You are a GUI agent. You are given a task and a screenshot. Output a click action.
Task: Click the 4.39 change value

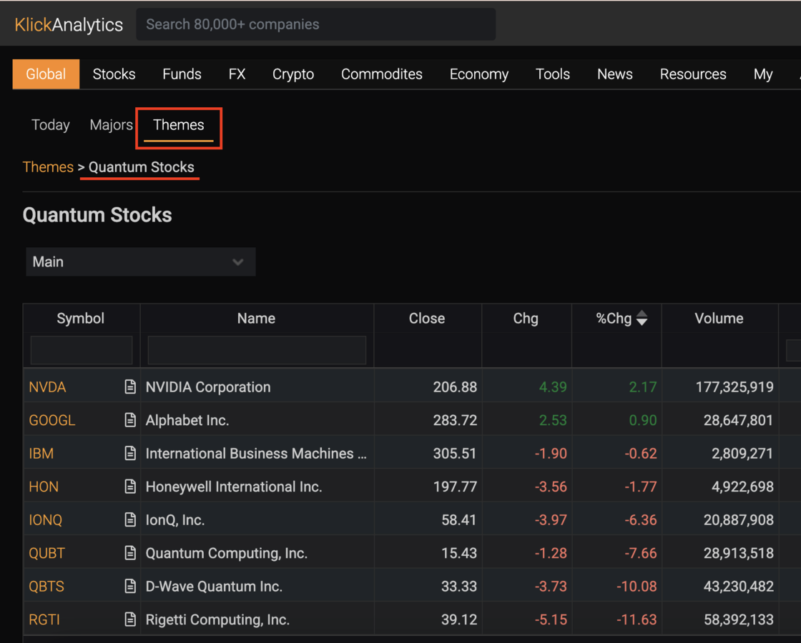pyautogui.click(x=554, y=387)
